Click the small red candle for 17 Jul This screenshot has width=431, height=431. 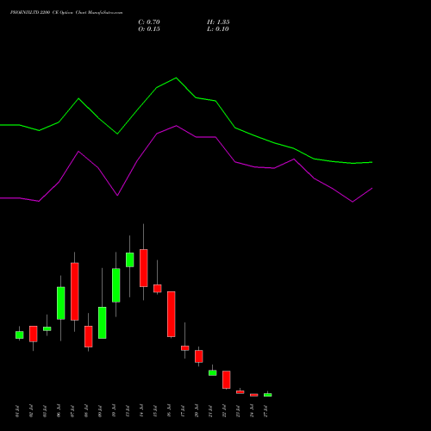tap(185, 348)
